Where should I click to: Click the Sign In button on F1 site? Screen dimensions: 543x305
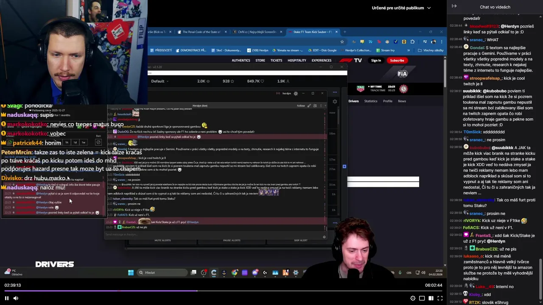(376, 60)
